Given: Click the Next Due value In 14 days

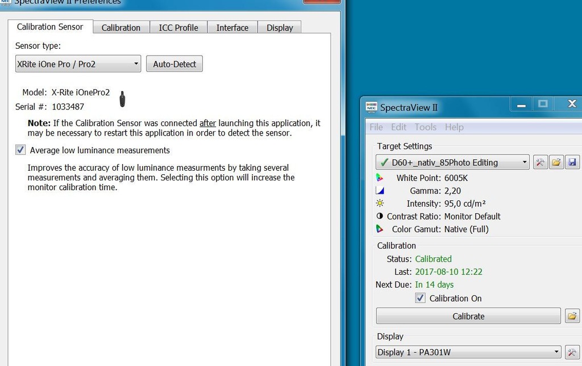Looking at the screenshot, I should point(434,284).
